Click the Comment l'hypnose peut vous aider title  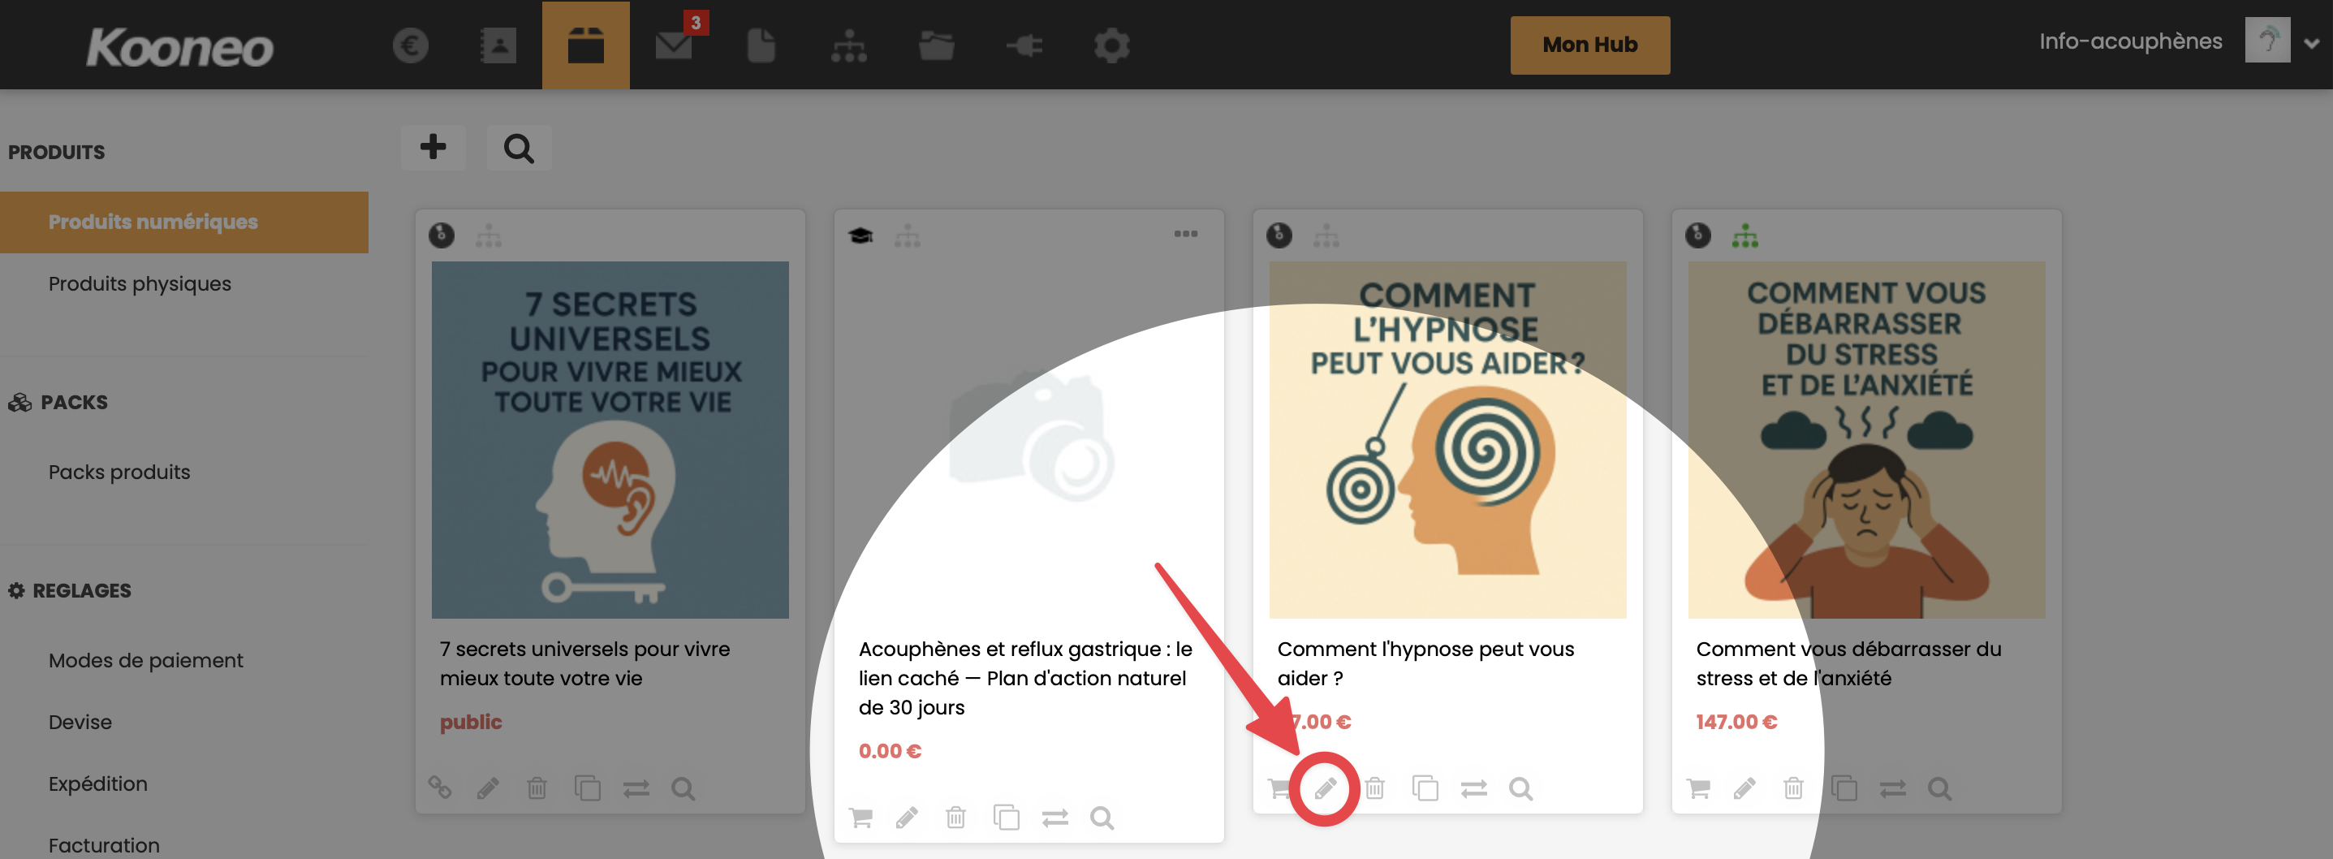point(1425,663)
